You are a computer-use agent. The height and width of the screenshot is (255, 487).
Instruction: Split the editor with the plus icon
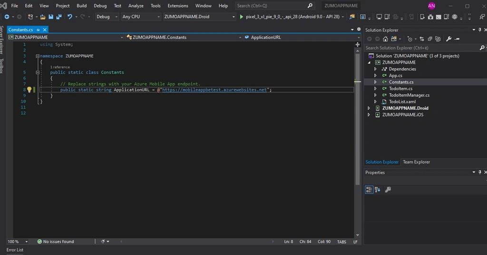358,45
